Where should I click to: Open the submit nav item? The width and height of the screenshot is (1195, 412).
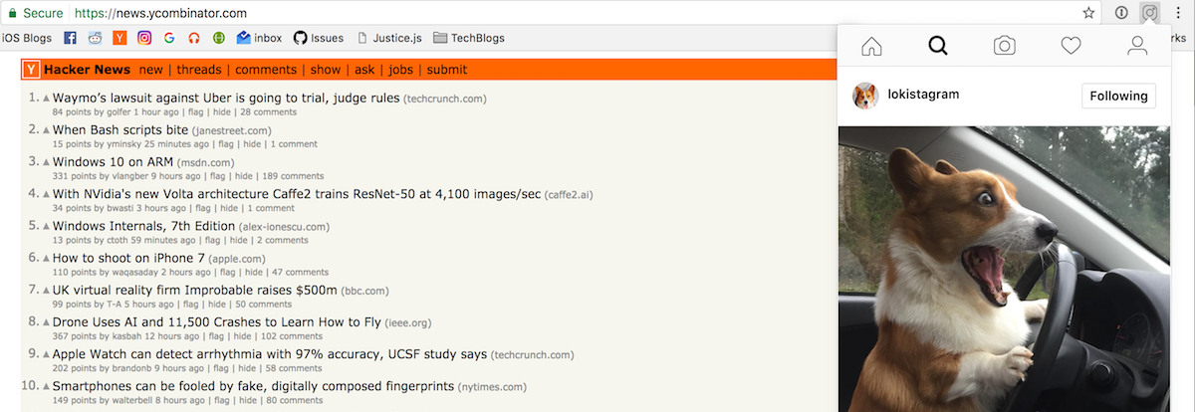(446, 70)
